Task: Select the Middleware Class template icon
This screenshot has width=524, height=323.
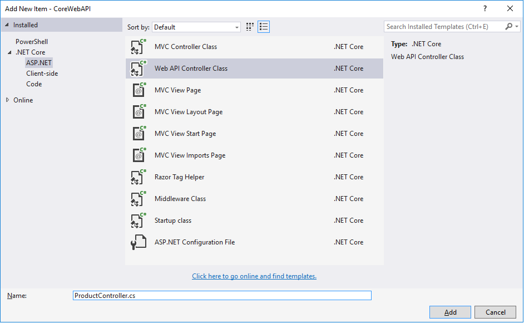Action: [x=138, y=199]
